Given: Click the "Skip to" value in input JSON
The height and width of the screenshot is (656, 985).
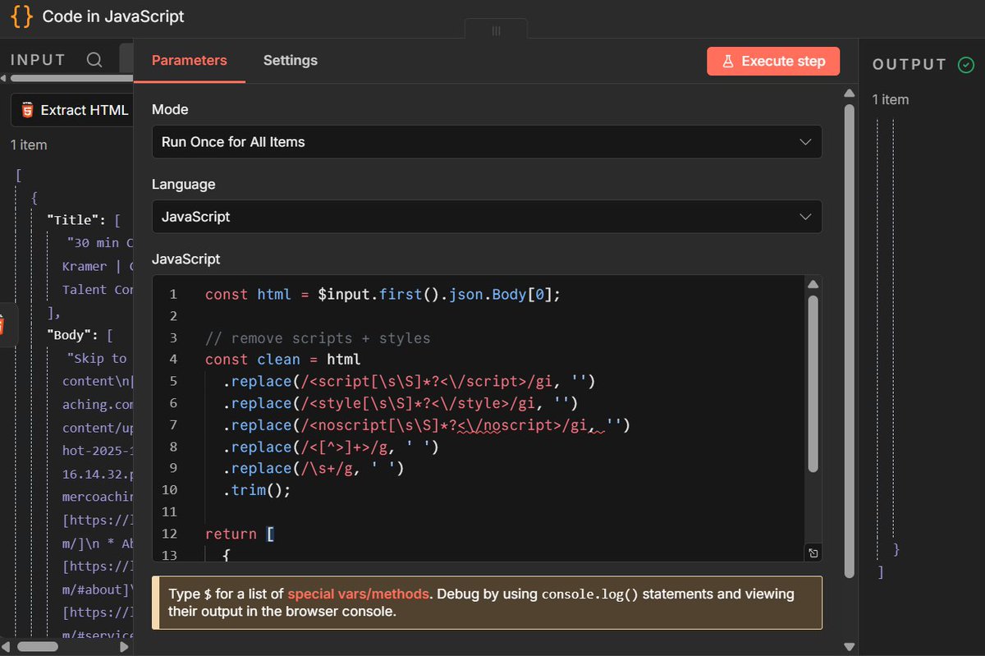Looking at the screenshot, I should 98,358.
